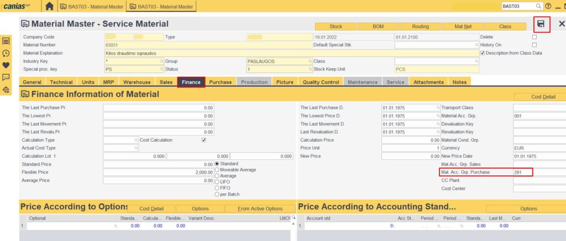
Task: Click search magnifier in BAST03 box
Action: pos(538,6)
